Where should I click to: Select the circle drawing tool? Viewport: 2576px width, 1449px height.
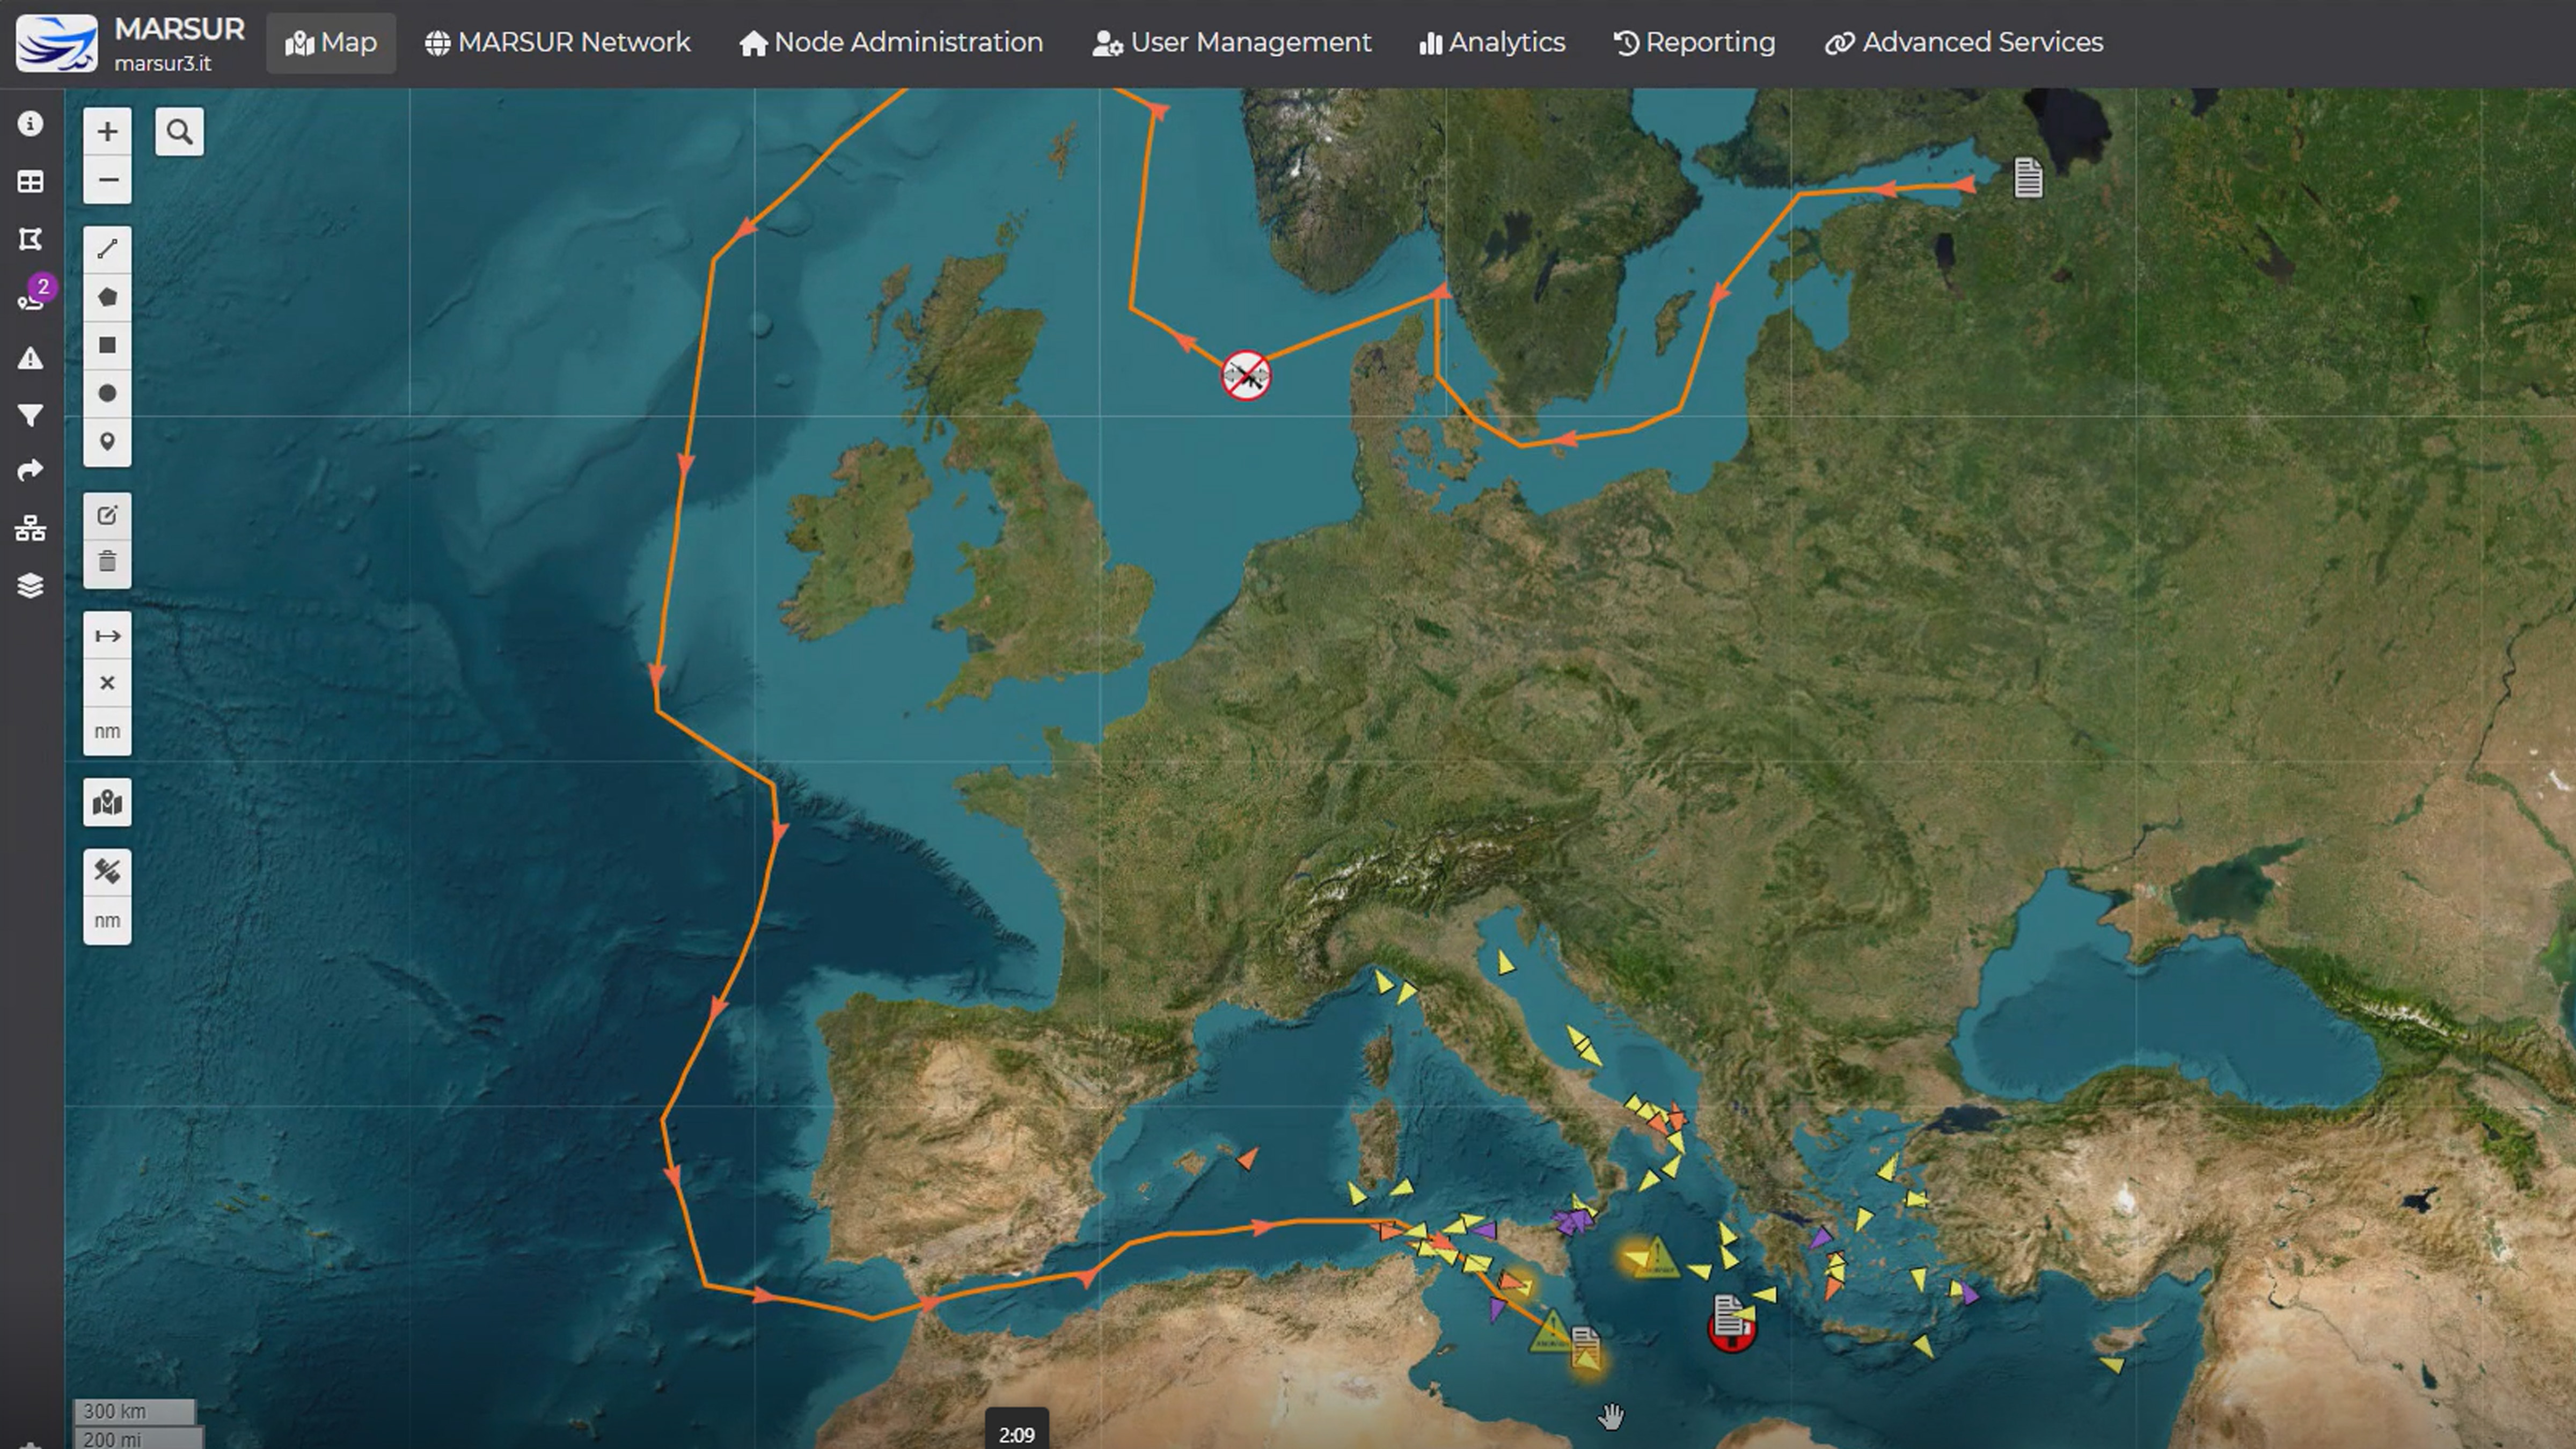(107, 393)
